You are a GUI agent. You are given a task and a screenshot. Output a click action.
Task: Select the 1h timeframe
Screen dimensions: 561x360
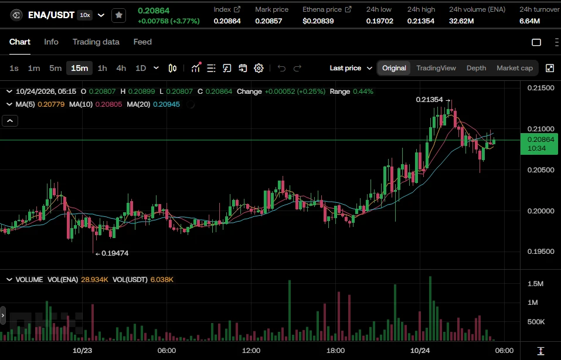103,68
